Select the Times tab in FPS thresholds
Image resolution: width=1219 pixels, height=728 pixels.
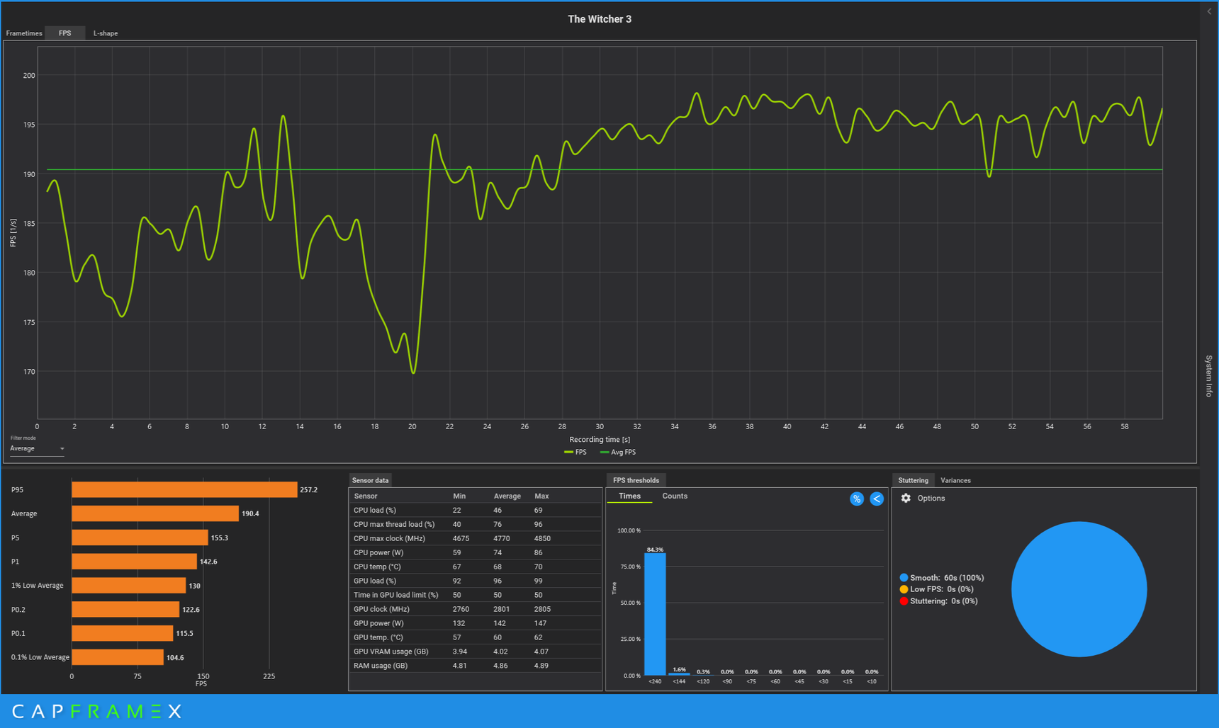click(x=629, y=496)
